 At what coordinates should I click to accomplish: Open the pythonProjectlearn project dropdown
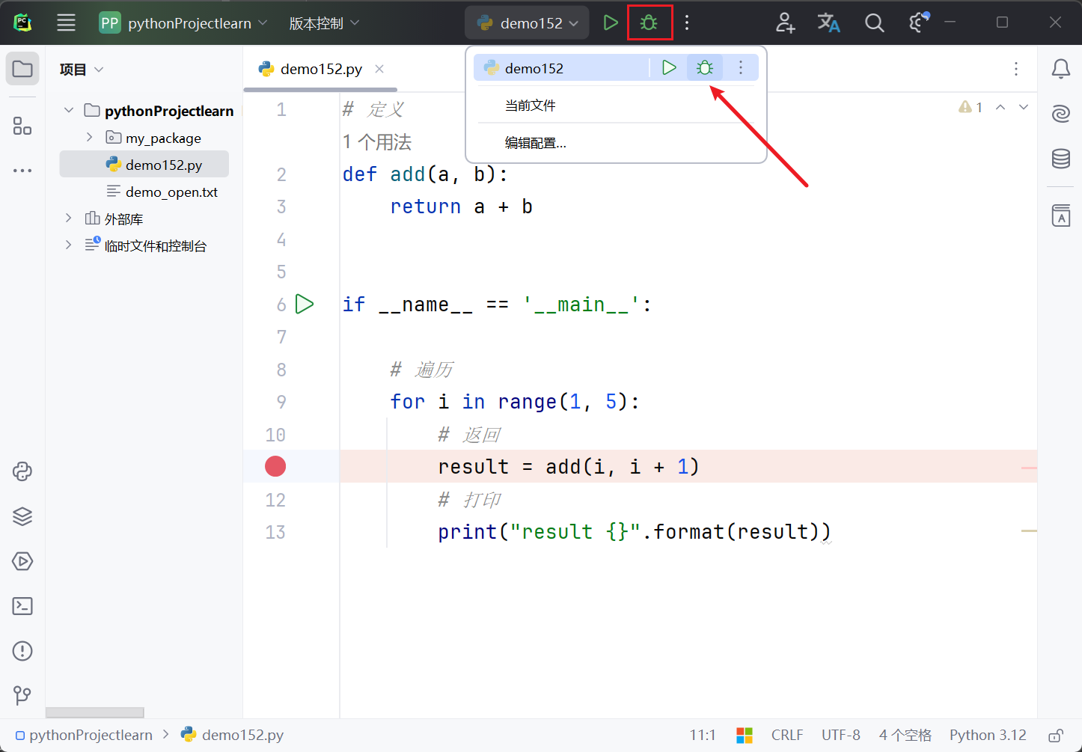183,22
